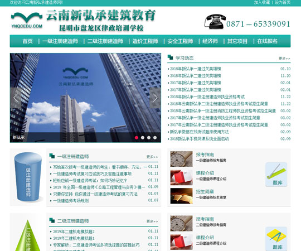
Task: Open 报考指南 link for 一级建造师
Action: [x=205, y=155]
